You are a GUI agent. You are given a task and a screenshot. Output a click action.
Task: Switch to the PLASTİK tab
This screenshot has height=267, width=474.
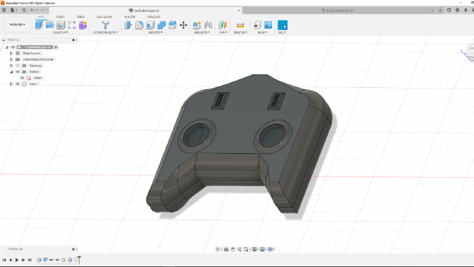pyautogui.click(x=130, y=17)
